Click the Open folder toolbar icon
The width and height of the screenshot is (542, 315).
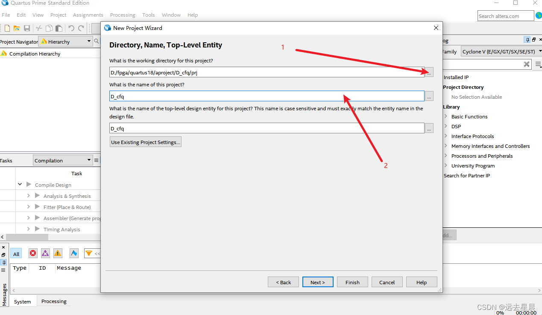click(17, 28)
